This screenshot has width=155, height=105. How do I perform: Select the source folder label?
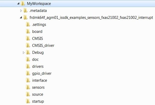38,94
